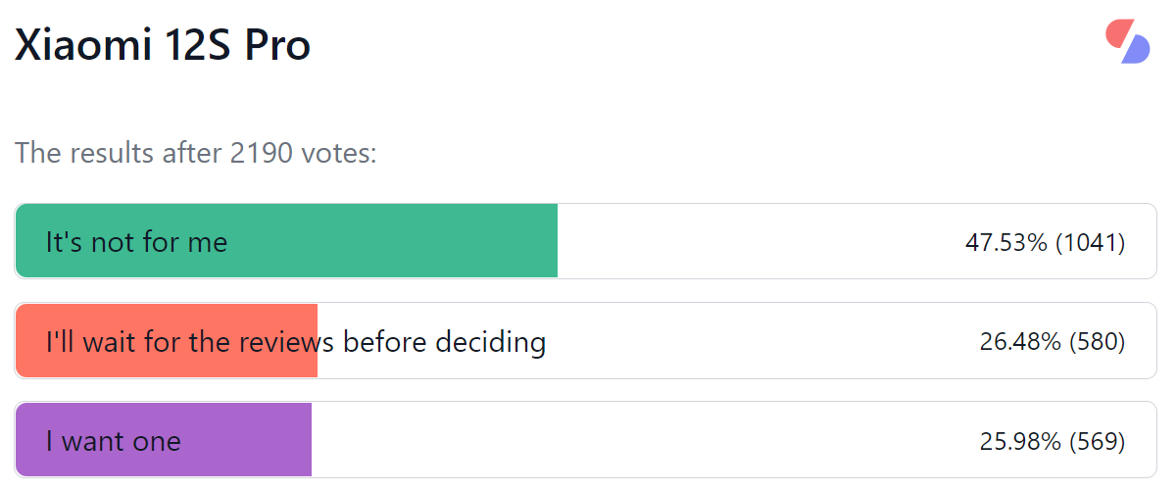Choose "I'll wait for the reviews before deciding"
Screen dimensions: 1176x491
point(586,341)
